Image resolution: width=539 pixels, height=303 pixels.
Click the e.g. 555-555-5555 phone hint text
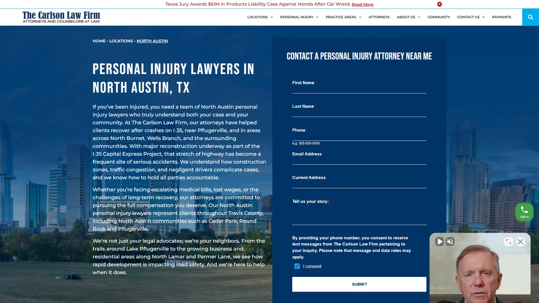306,144
